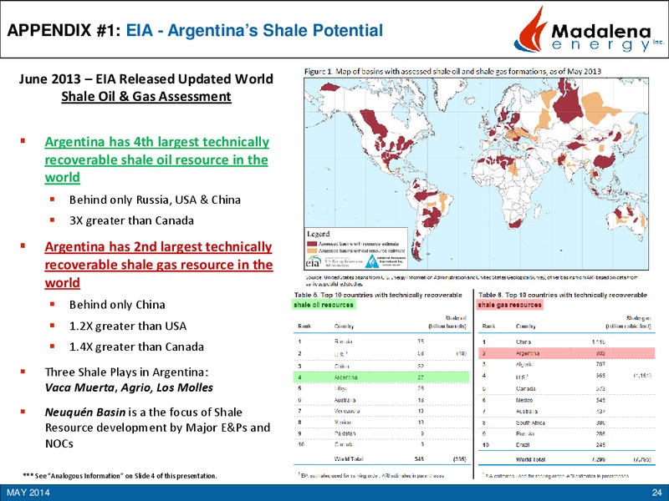Click 'China' at rank 1 in gas table
The height and width of the screenshot is (501, 669).
pos(523,342)
